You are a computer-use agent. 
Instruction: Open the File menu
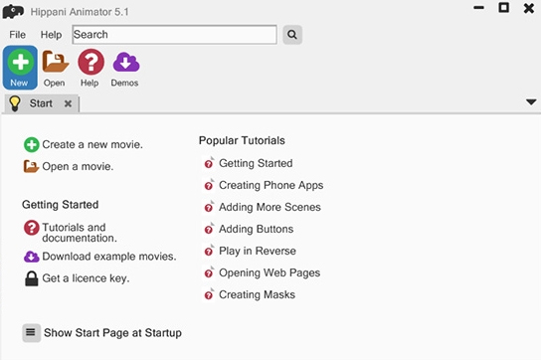17,35
